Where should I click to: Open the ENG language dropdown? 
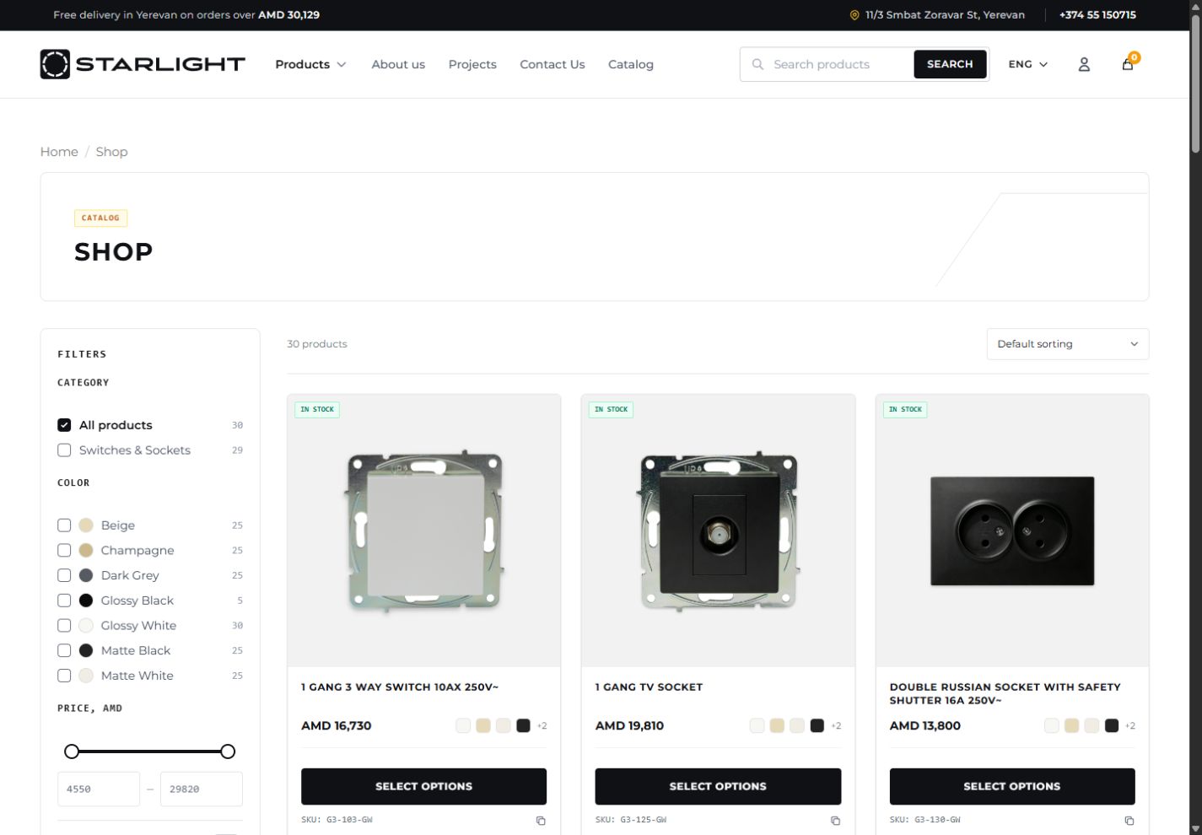pos(1028,64)
